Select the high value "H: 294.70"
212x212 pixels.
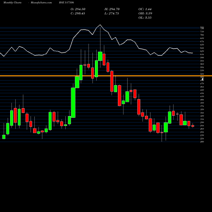(x=112, y=9)
